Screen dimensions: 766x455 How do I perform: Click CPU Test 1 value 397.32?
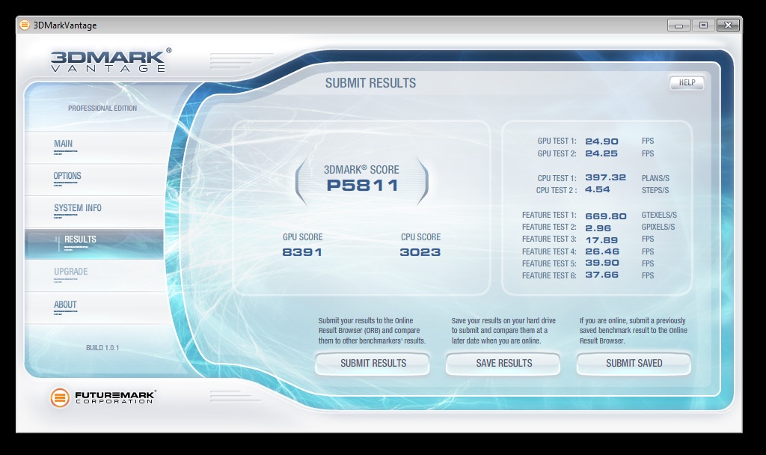click(x=606, y=178)
